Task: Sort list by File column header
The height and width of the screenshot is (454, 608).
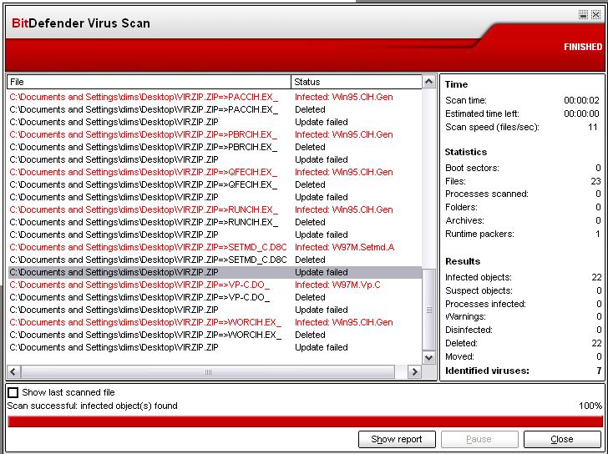Action: 149,82
